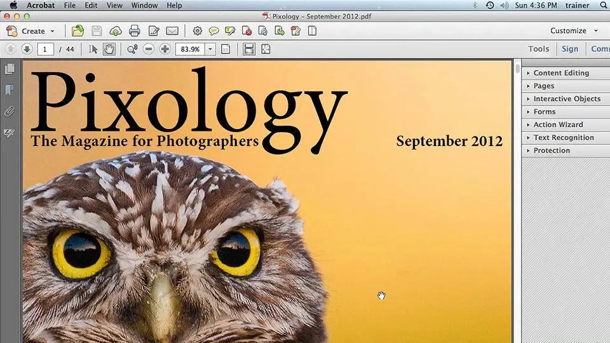Open the Help menu
610x343 pixels.
point(174,6)
